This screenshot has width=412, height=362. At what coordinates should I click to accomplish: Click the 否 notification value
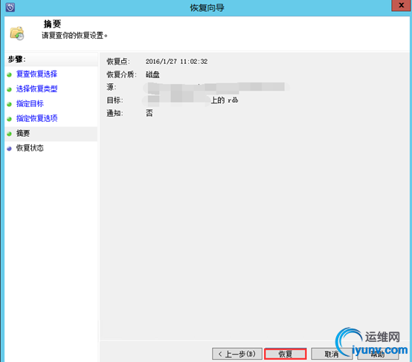pyautogui.click(x=149, y=113)
